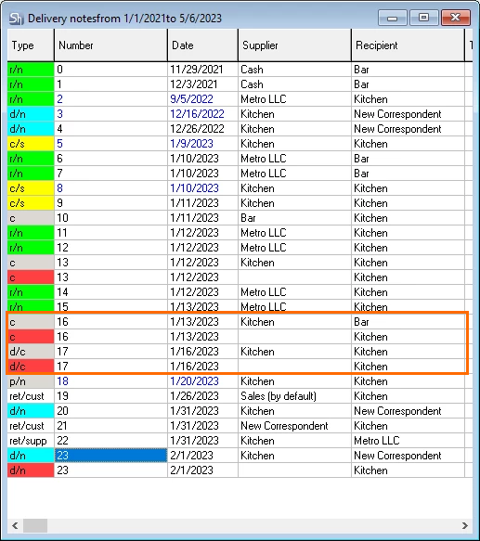This screenshot has height=541, width=480.
Task: Click the yellow c/s type cell for number 5
Action: click(31, 144)
